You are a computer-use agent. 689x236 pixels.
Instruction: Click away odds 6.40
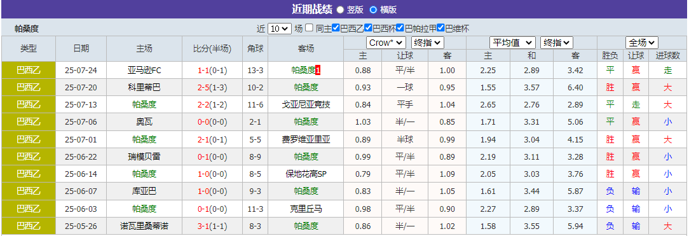pyautogui.click(x=575, y=87)
